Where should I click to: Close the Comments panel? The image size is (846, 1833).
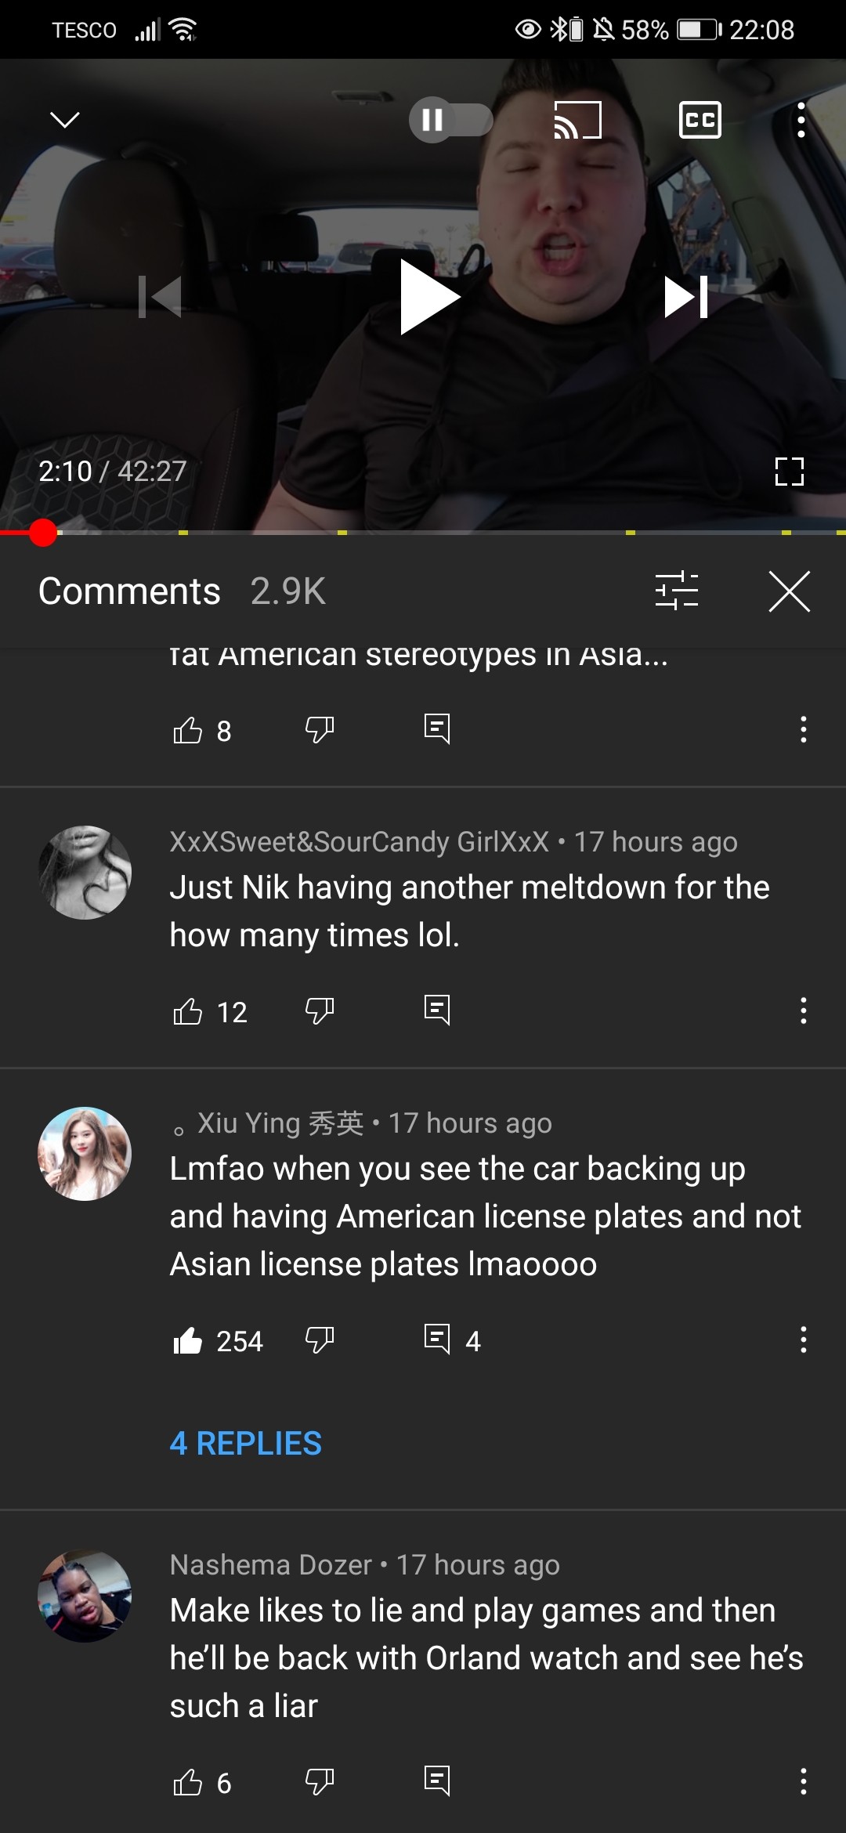790,591
